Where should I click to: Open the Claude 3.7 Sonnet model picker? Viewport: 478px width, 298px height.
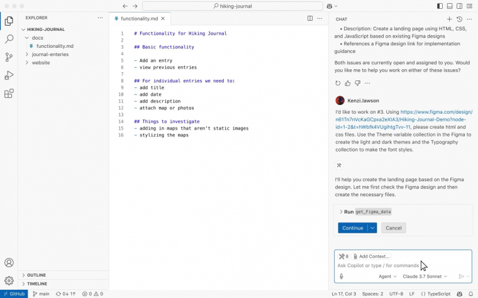pyautogui.click(x=425, y=277)
